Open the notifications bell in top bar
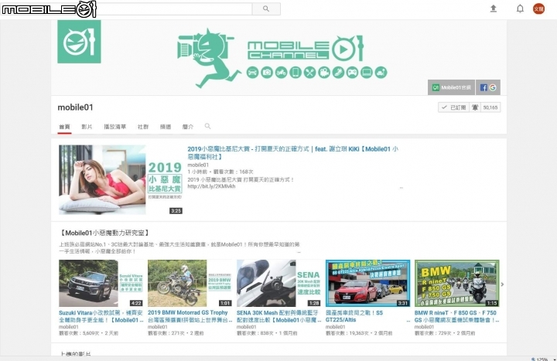 tap(520, 9)
